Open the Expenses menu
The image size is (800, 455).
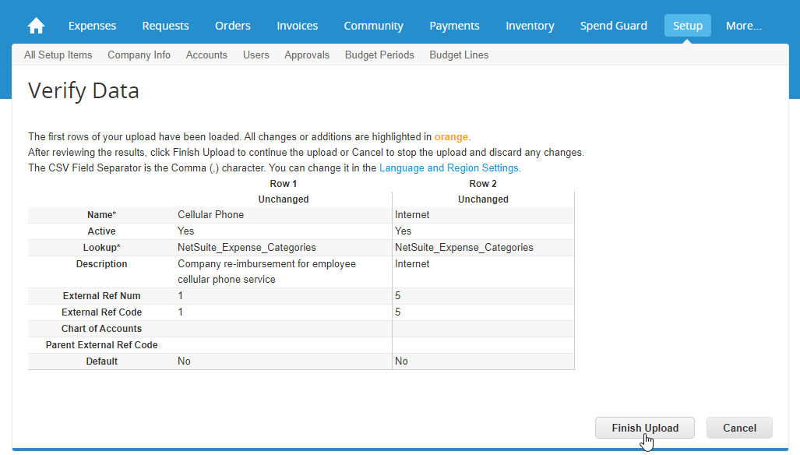pos(92,26)
